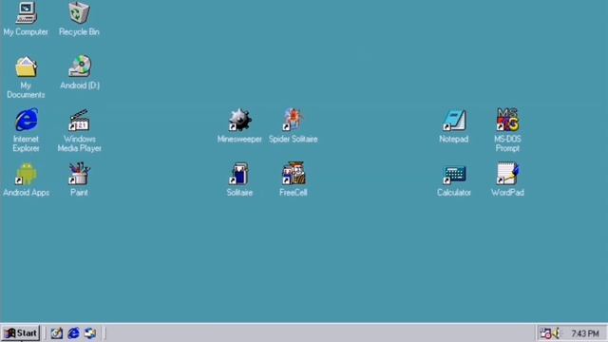This screenshot has height=342, width=608.
Task: Select the Spider Solitaire shortcut
Action: click(x=293, y=120)
